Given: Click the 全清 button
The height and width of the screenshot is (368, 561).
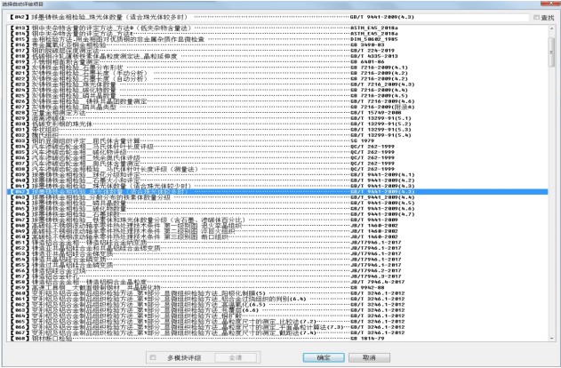Looking at the screenshot, I should coord(236,357).
